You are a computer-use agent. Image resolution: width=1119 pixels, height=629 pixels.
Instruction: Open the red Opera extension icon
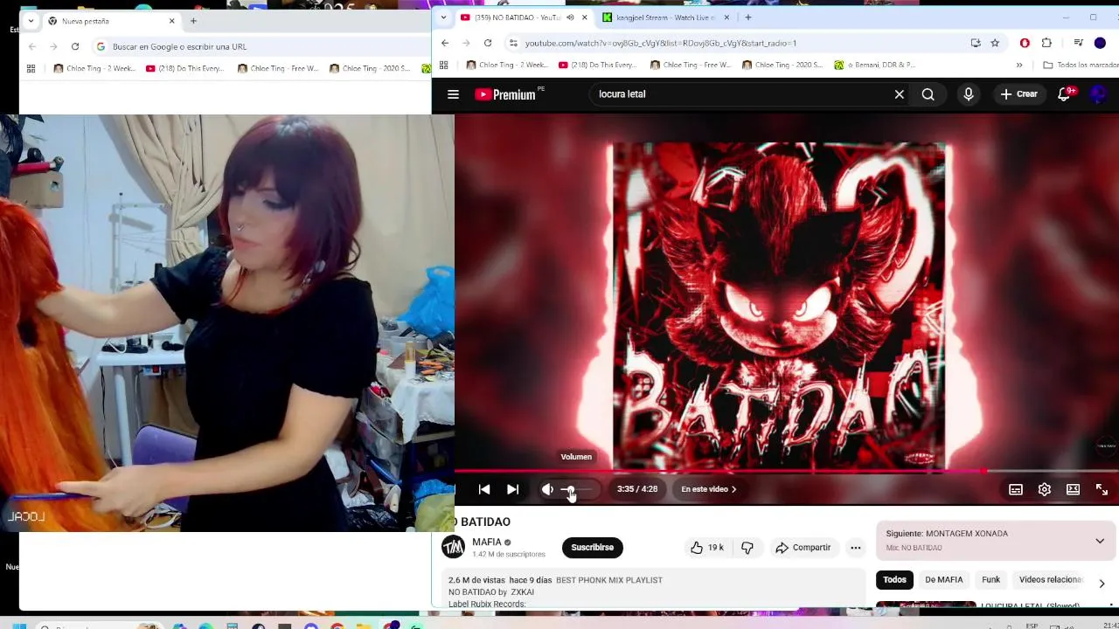coord(1025,43)
